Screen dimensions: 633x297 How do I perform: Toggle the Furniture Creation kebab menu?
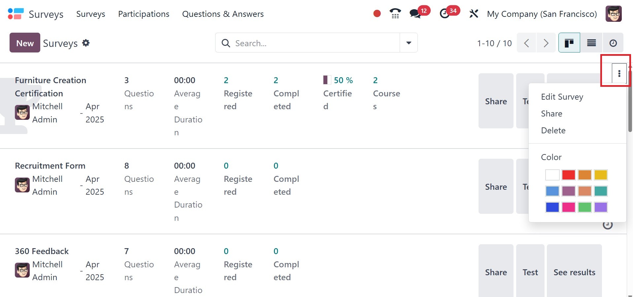(x=619, y=74)
